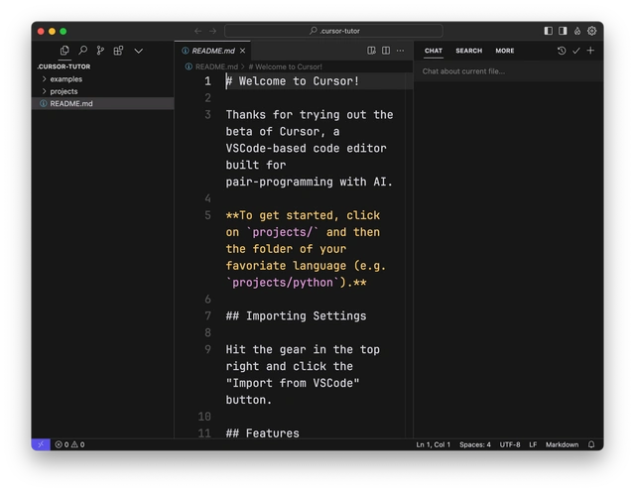Expand the projects folder
The image size is (635, 492).
click(x=63, y=91)
